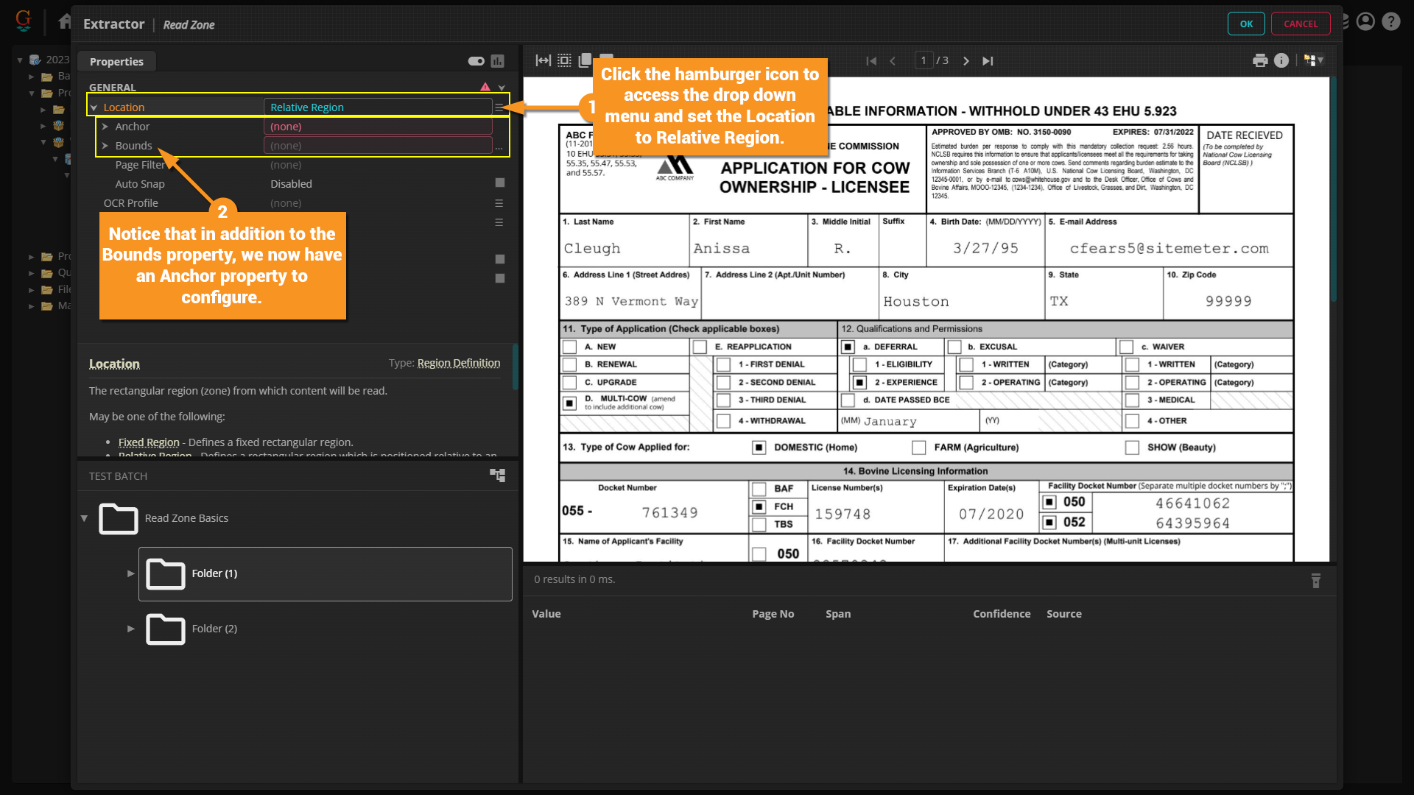Check the FARM (Agriculture) checkbox
Screen dimensions: 1414x795
point(918,448)
